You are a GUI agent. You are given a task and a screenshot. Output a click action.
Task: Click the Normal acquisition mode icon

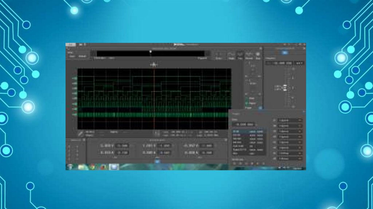tap(249, 55)
